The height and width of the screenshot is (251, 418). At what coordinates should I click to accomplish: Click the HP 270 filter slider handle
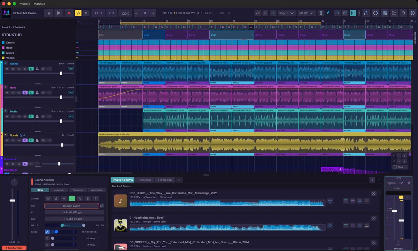click(62, 225)
